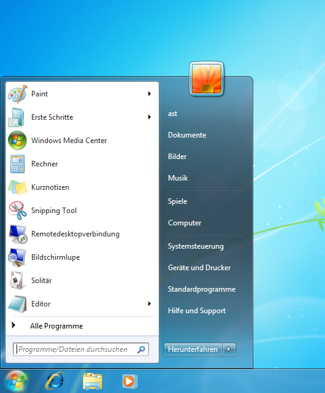
Task: Open Snipping Tool scissors icon
Action: pyautogui.click(x=18, y=211)
